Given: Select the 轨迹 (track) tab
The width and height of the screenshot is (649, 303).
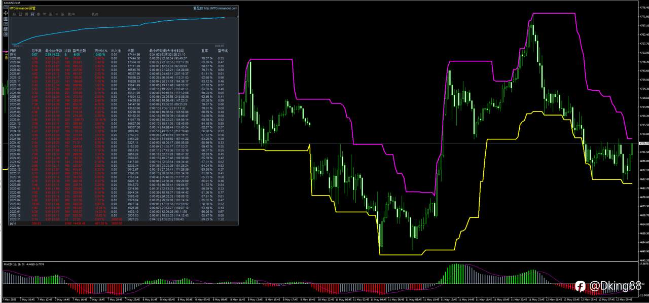Looking at the screenshot, I should 95,14.
